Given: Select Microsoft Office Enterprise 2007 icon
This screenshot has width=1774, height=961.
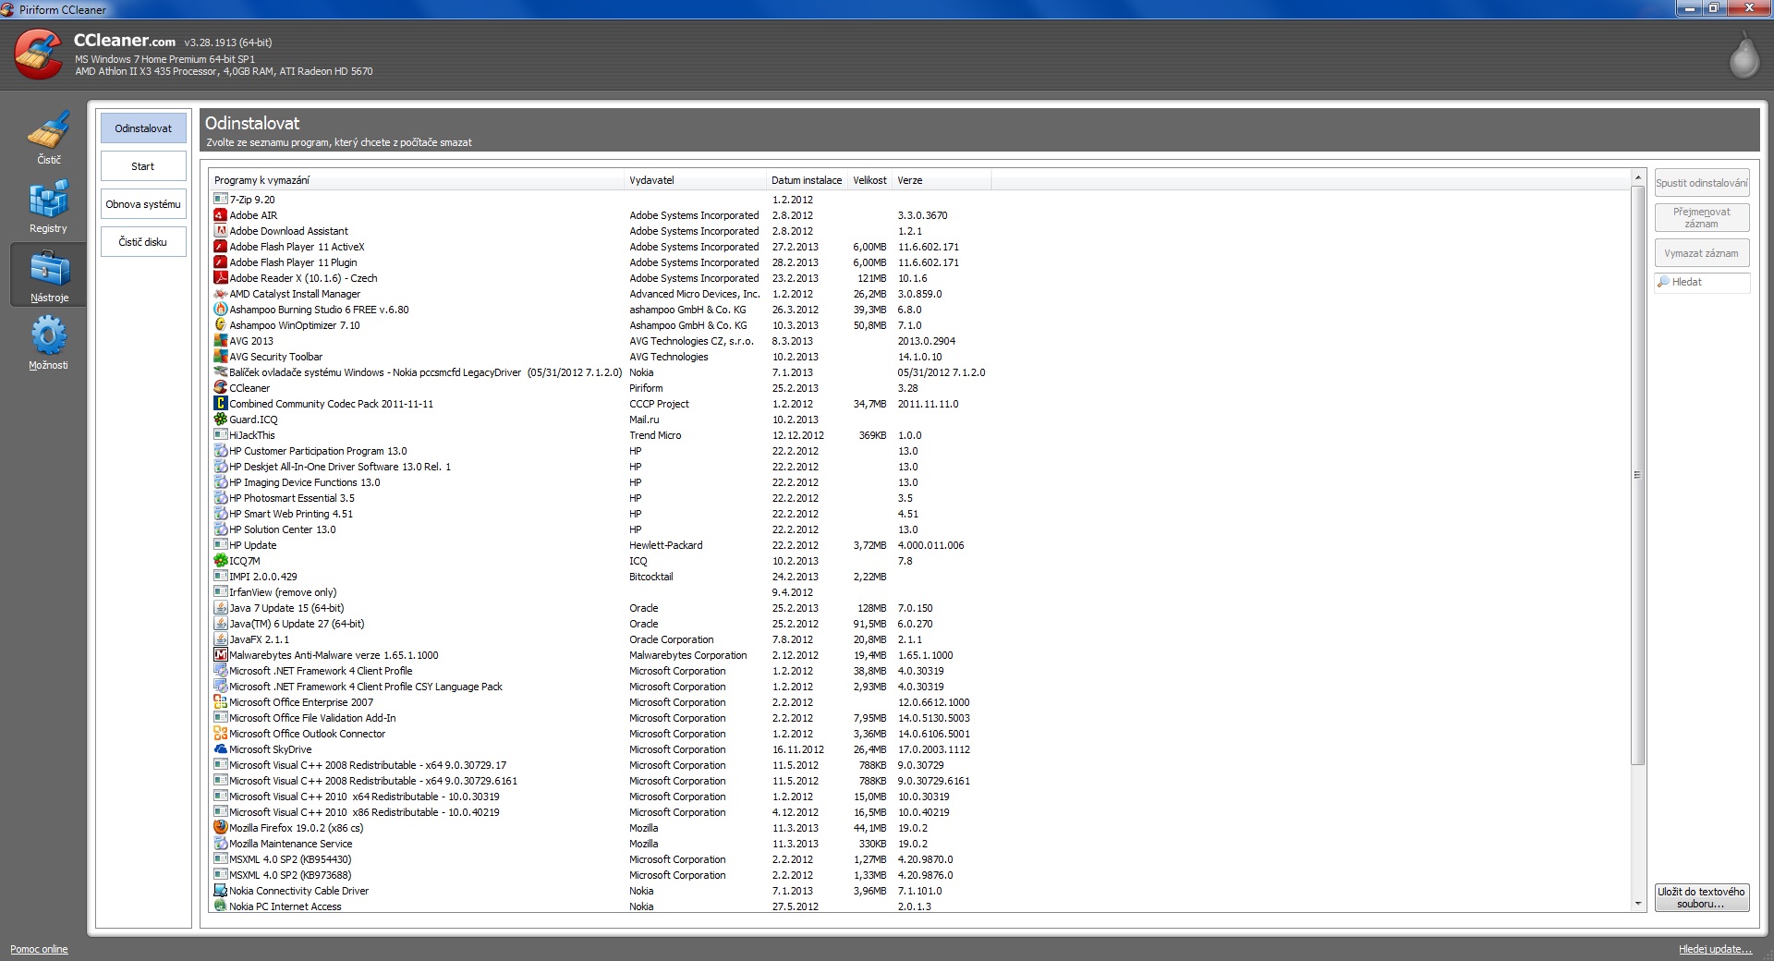Looking at the screenshot, I should tap(221, 702).
